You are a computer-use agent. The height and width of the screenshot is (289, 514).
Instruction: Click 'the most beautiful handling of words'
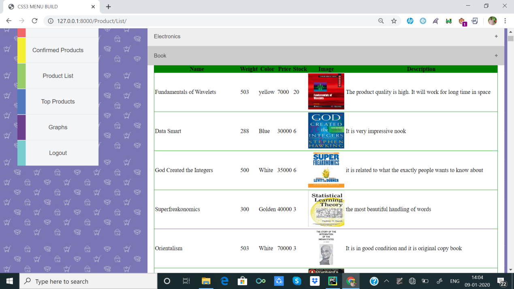388,209
